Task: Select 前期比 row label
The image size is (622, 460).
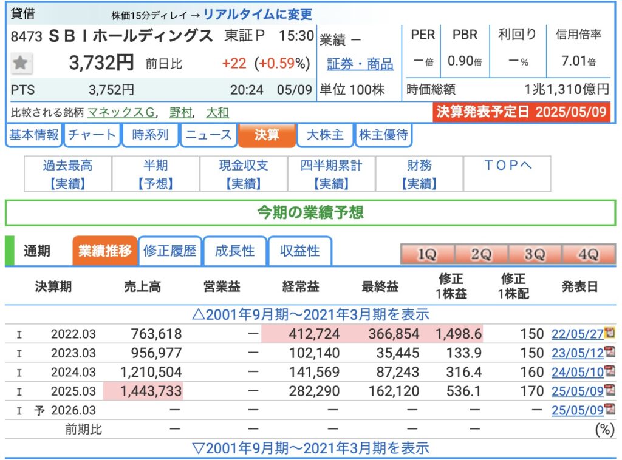Action: pos(84,430)
